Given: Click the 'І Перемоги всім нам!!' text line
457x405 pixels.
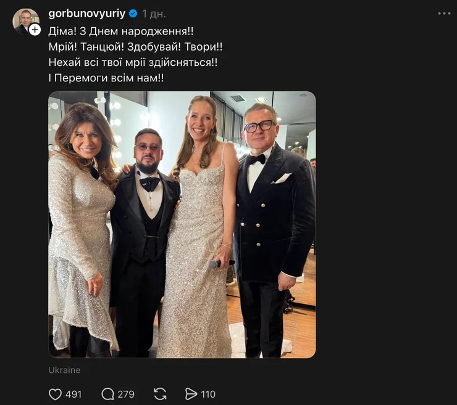Looking at the screenshot, I should [106, 78].
